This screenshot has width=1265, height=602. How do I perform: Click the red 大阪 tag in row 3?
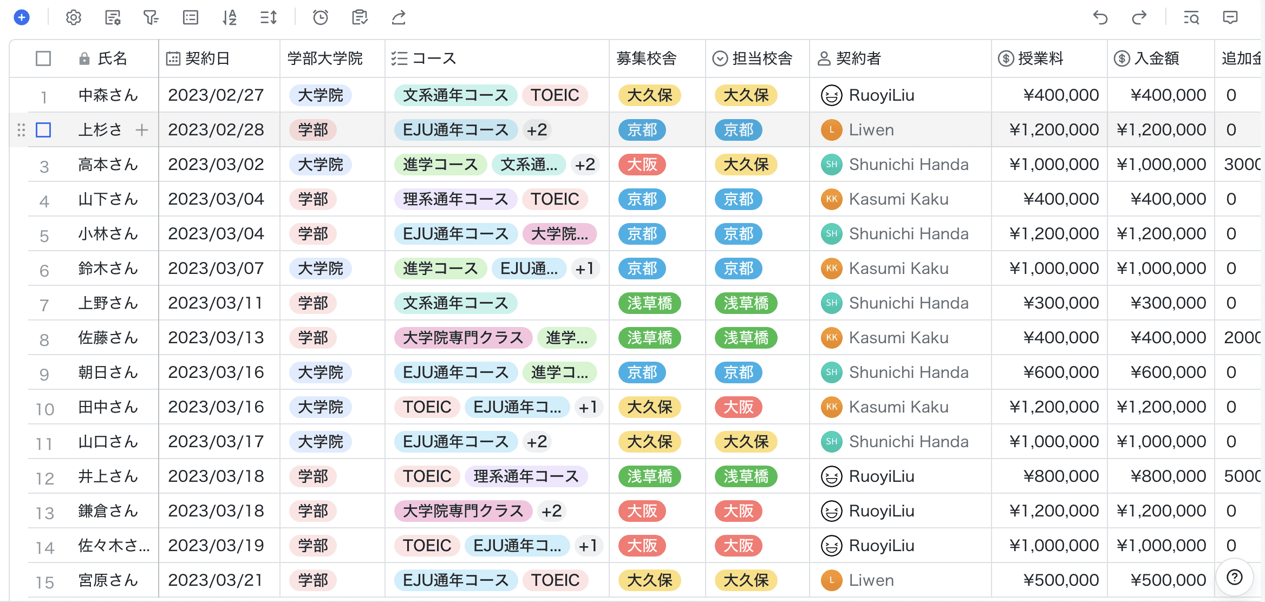pos(642,165)
